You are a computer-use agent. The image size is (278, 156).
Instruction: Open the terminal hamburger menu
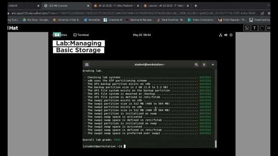(x=204, y=65)
